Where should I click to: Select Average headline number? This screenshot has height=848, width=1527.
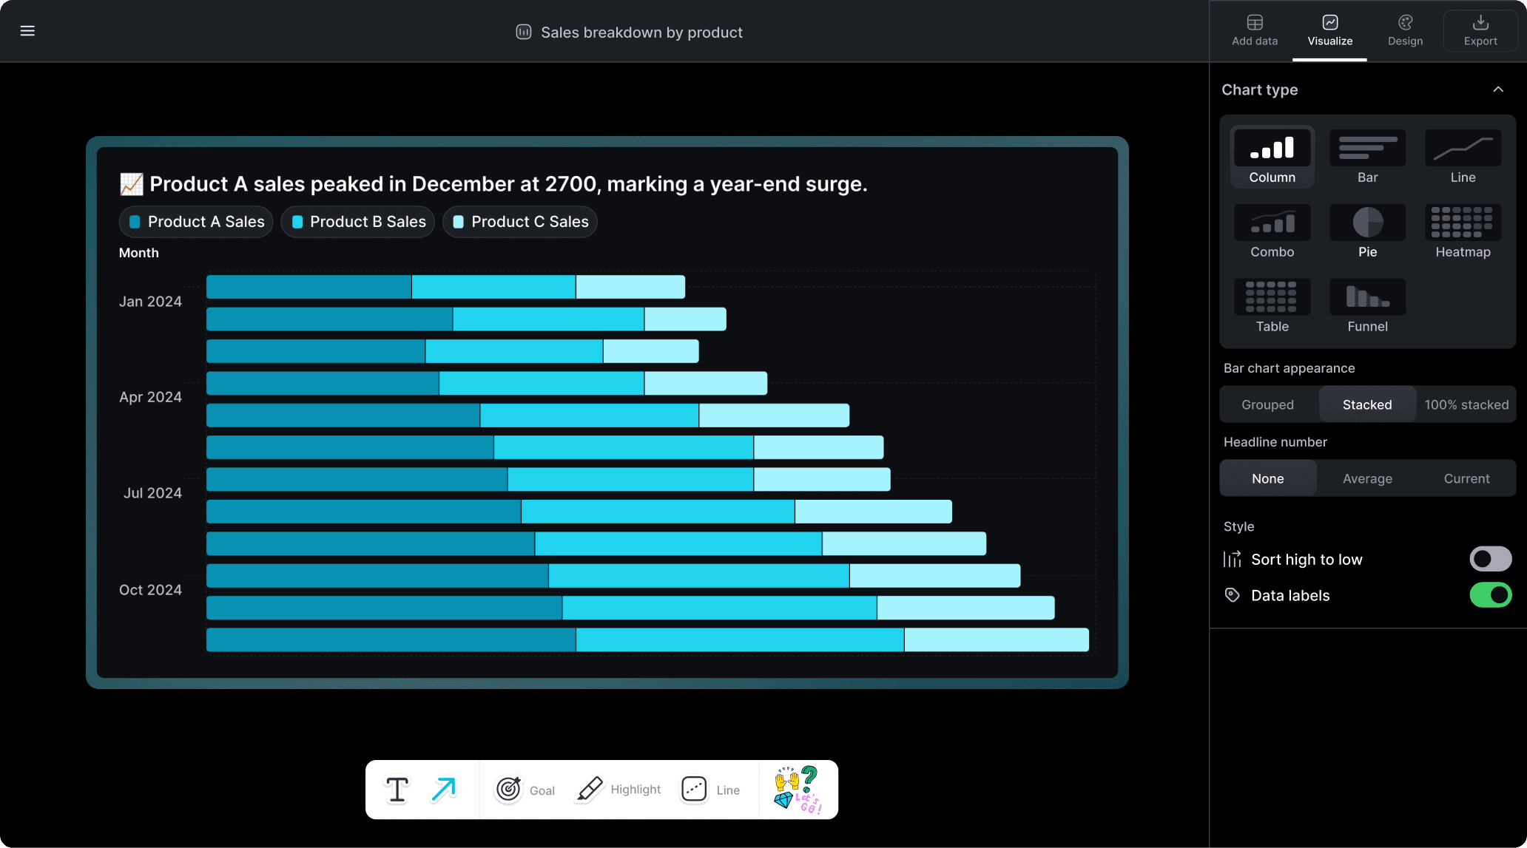click(x=1367, y=478)
